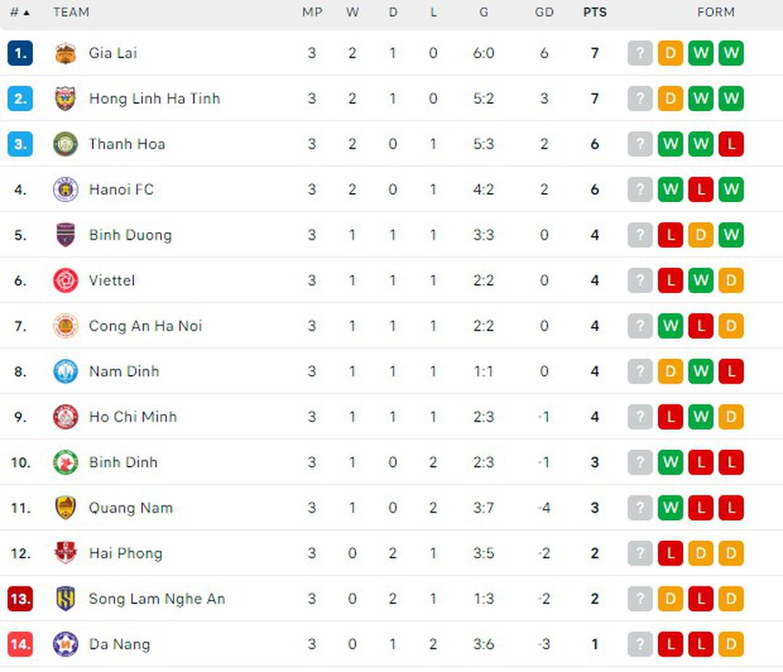Sort by the GD column header

(544, 13)
